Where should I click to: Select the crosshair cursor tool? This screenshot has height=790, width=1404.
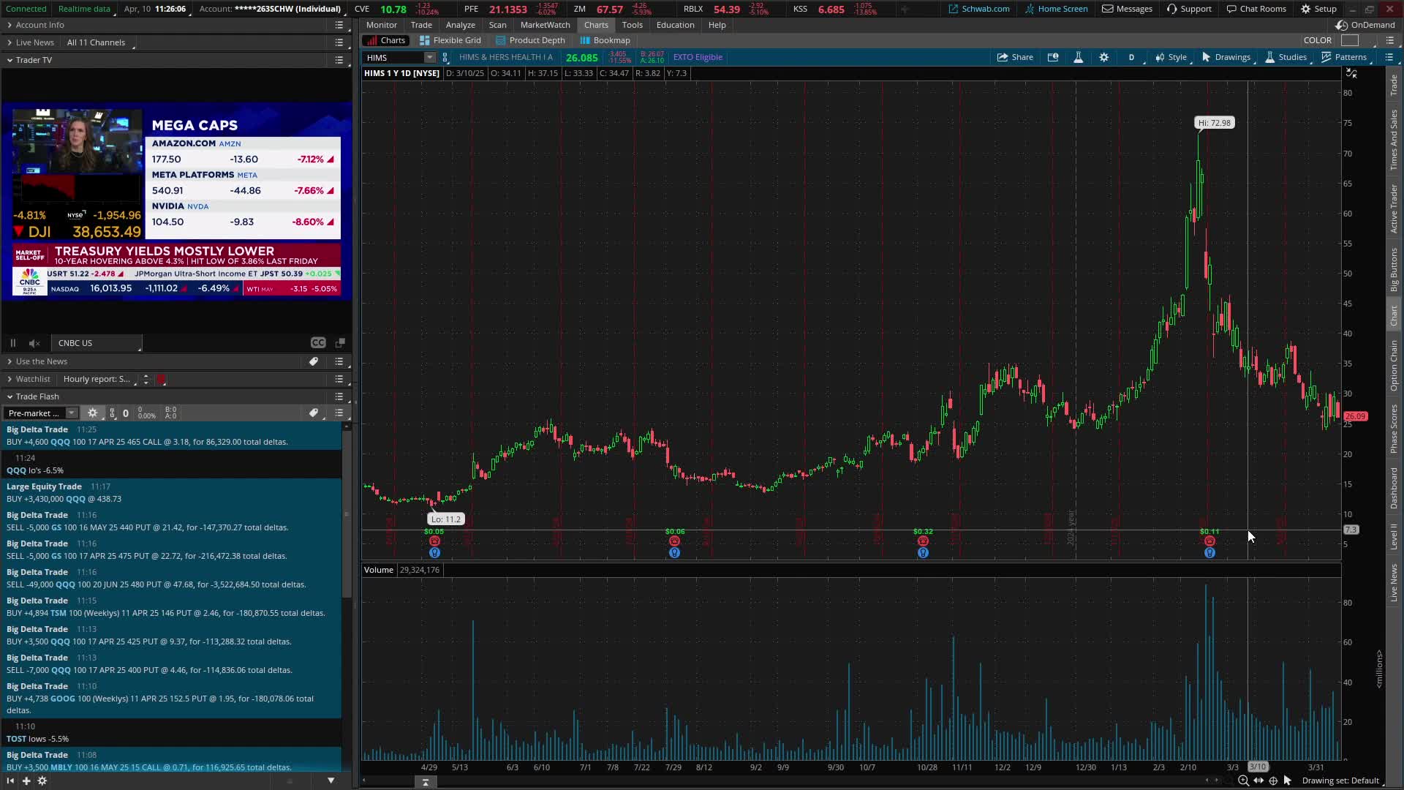1273,780
